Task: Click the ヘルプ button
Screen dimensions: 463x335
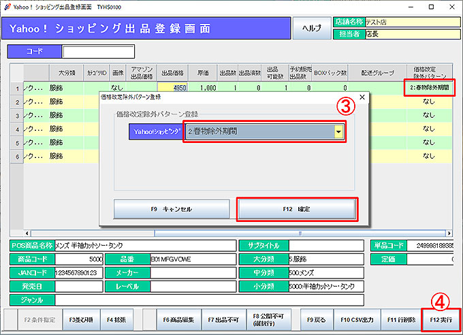Action: tap(311, 28)
